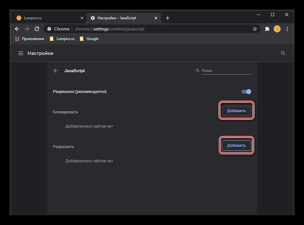
Task: Click the Settings search magnifier icon
Action: [x=283, y=53]
